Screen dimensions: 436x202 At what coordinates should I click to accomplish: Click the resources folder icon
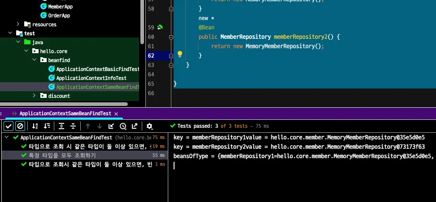pos(27,24)
